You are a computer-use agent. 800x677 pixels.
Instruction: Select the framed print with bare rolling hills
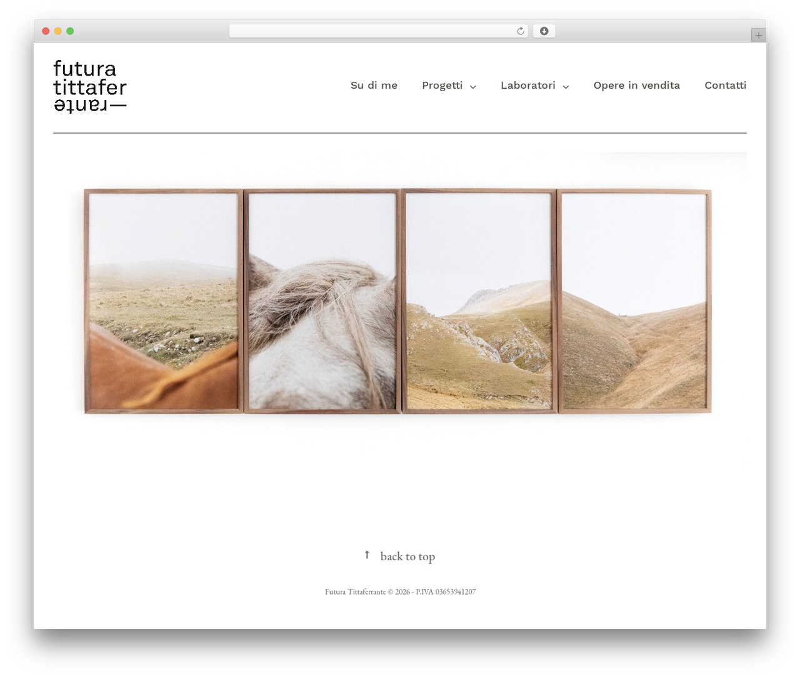coord(634,301)
